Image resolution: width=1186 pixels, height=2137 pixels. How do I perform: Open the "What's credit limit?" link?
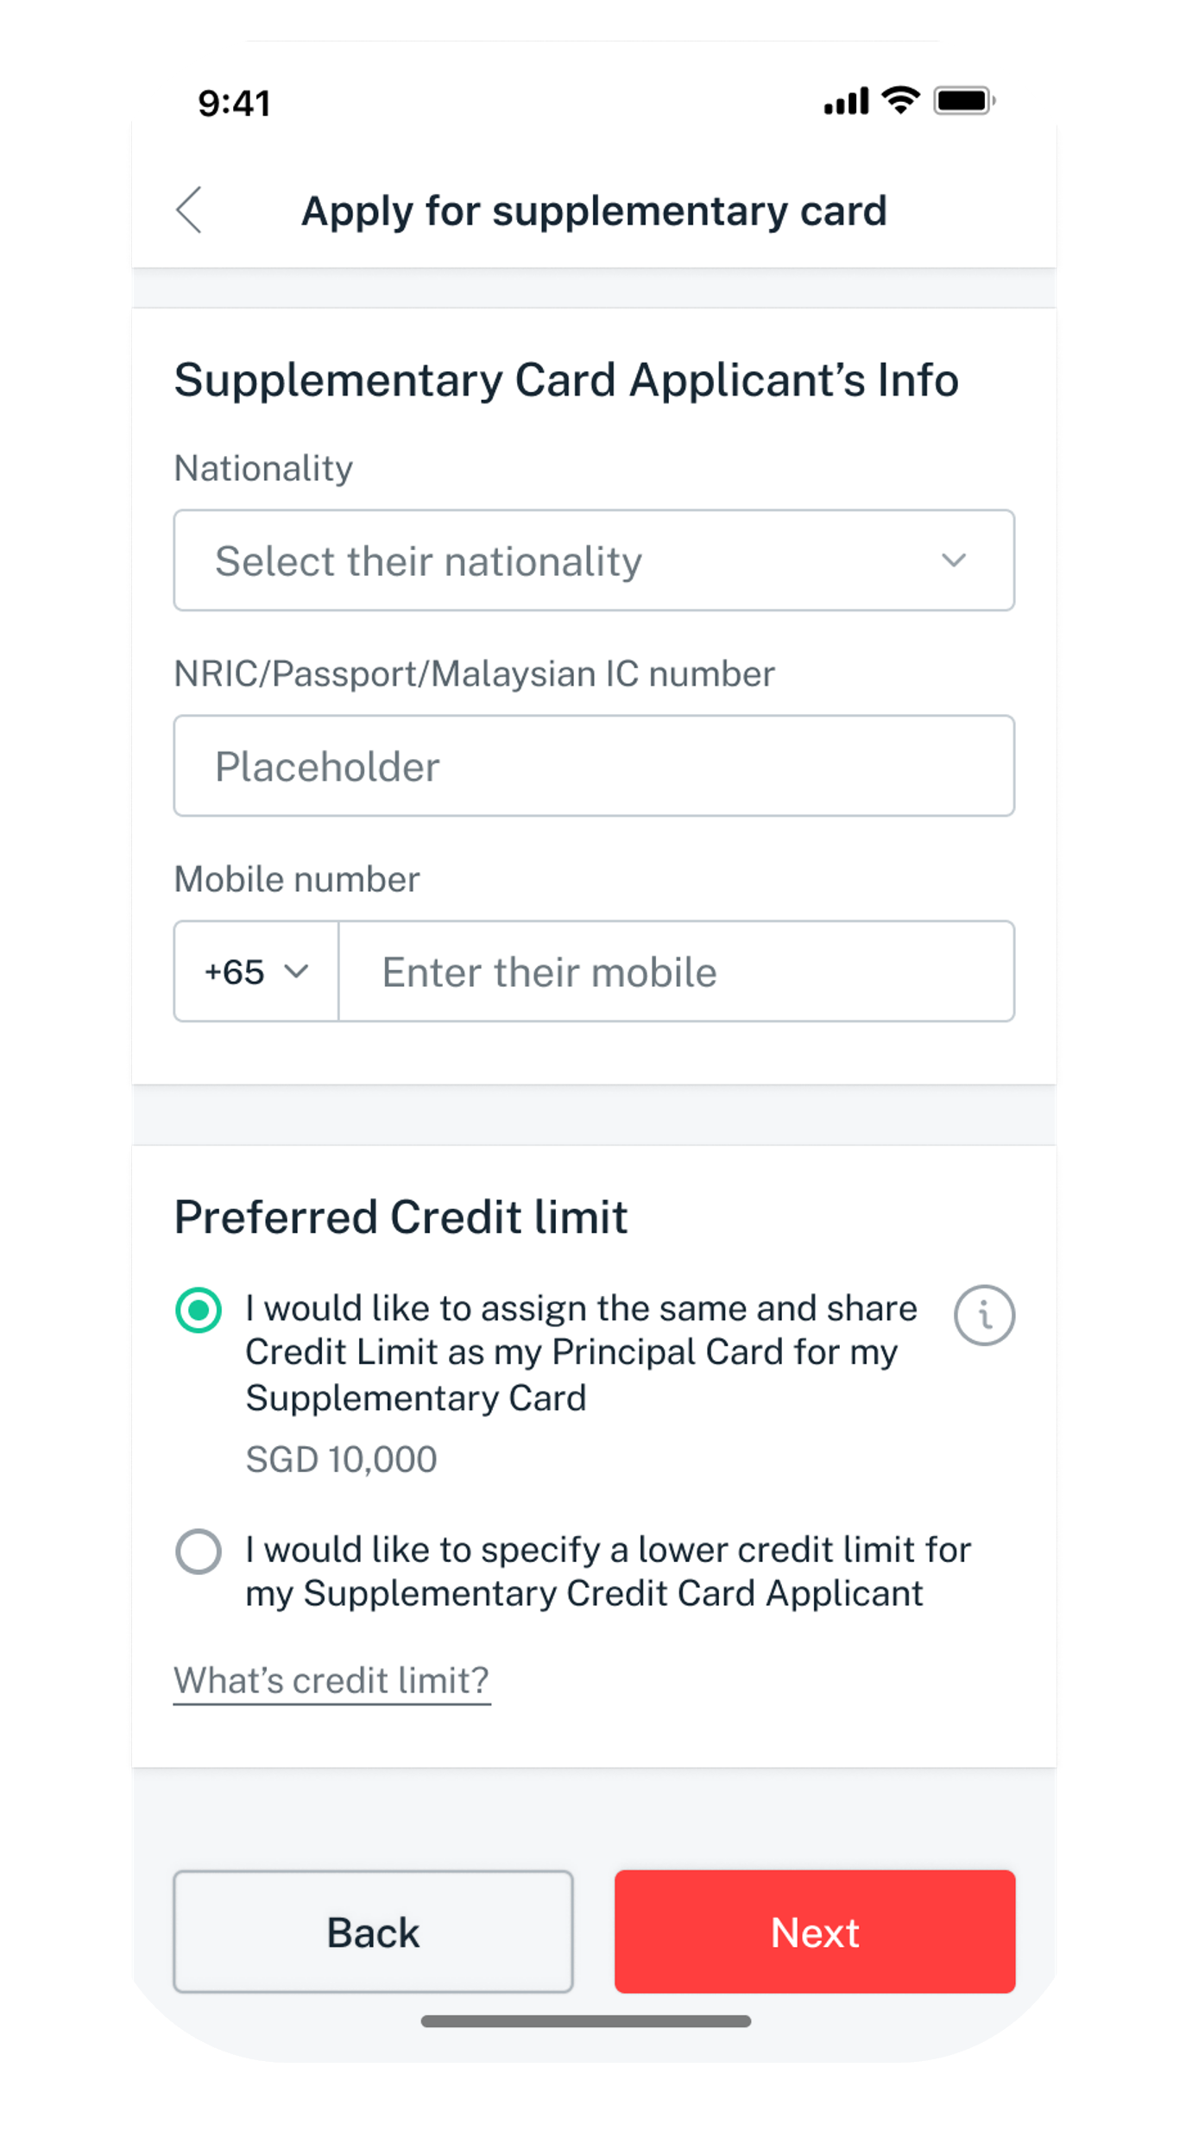(331, 1680)
